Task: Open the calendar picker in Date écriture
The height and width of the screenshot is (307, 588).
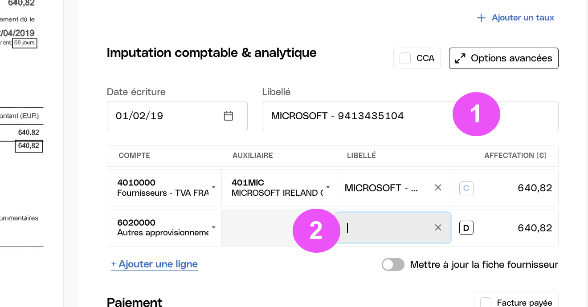Action: [229, 116]
